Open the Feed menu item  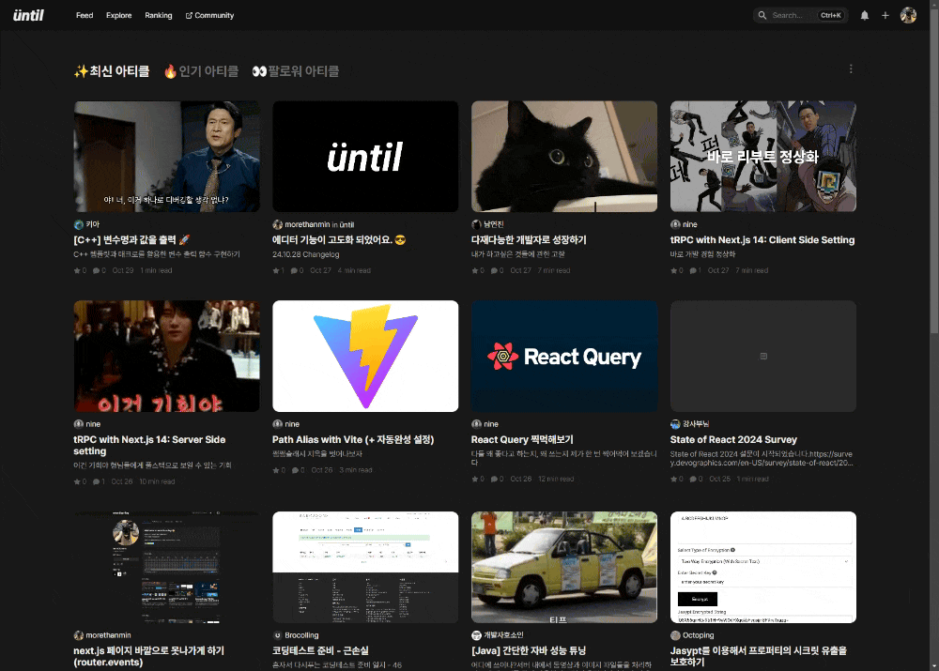[85, 16]
